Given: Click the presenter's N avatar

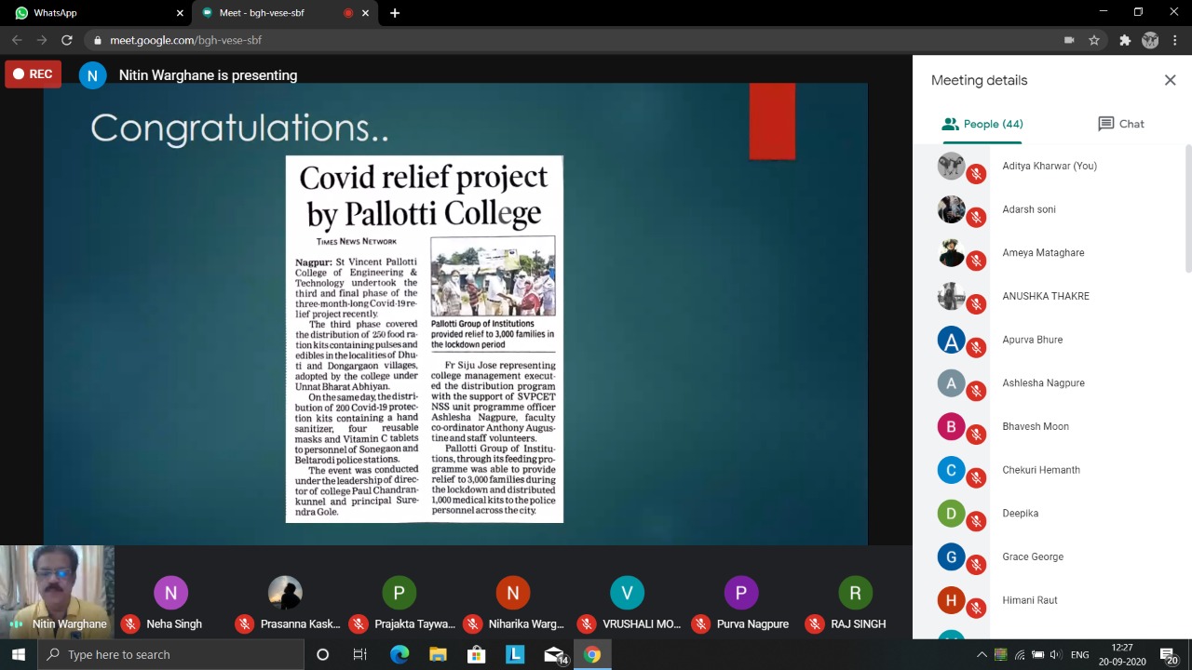Looking at the screenshot, I should coord(92,75).
